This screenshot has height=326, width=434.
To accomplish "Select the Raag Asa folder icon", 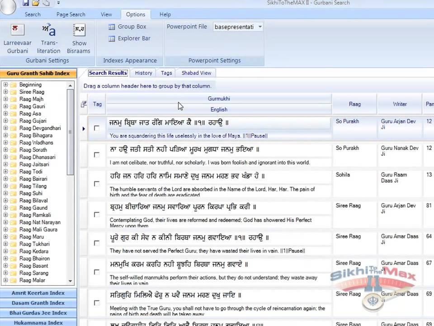I will coord(13,114).
